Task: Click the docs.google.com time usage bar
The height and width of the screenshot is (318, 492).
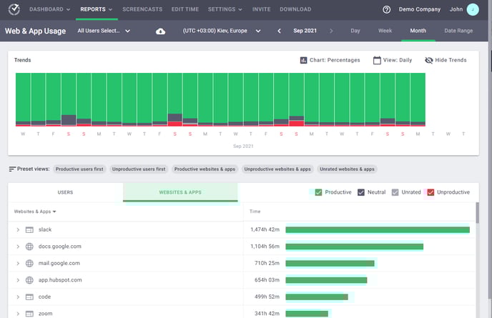Action: point(354,247)
